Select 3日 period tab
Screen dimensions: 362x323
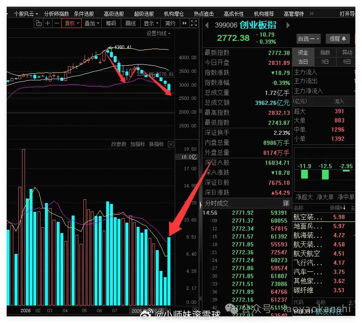tap(325, 62)
